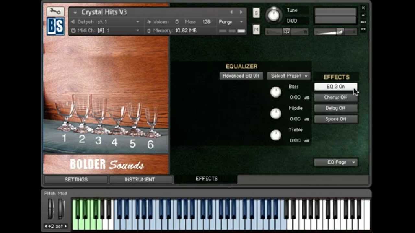Image resolution: width=415 pixels, height=233 pixels.
Task: Open instrument menu arrow beside Crystal Hits V3
Action: 75,13
